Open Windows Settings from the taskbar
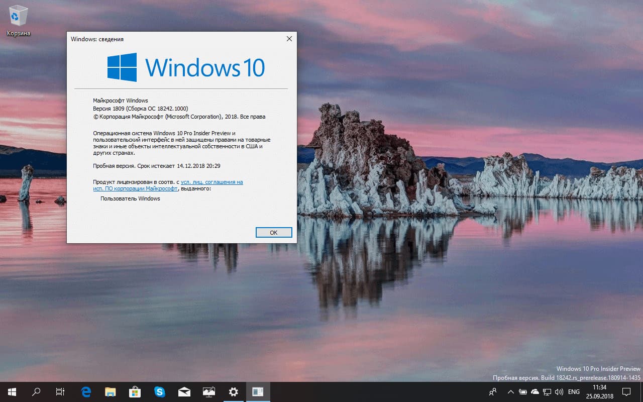The image size is (643, 402). click(234, 391)
